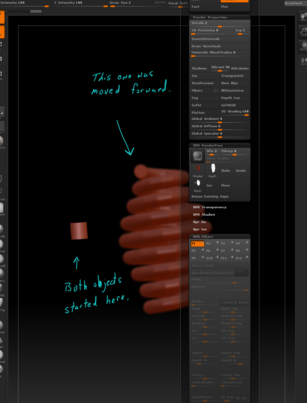Image resolution: width=307 pixels, height=403 pixels.
Task: Turn on the F5 filter dot
Action: (203, 250)
